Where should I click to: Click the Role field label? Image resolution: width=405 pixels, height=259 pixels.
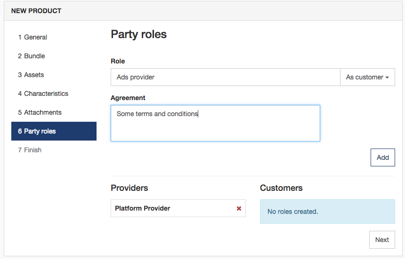pyautogui.click(x=118, y=61)
